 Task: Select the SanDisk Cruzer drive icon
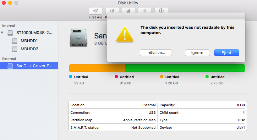point(10,66)
